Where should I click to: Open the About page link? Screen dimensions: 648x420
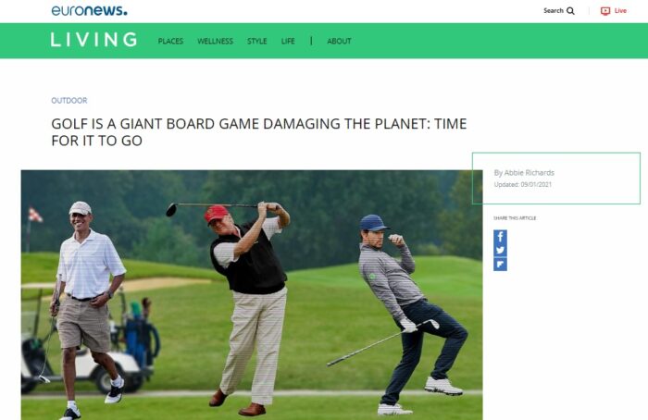coord(339,42)
